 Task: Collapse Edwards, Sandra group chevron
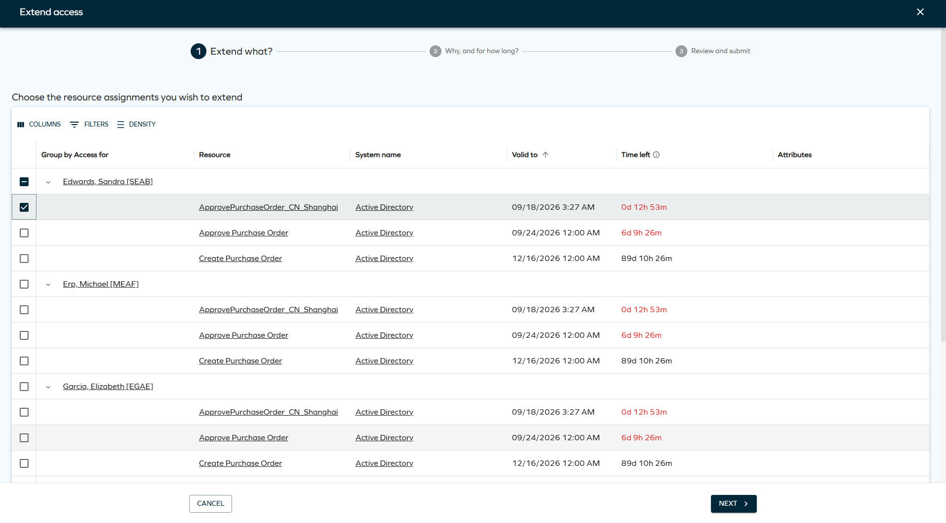pyautogui.click(x=48, y=182)
